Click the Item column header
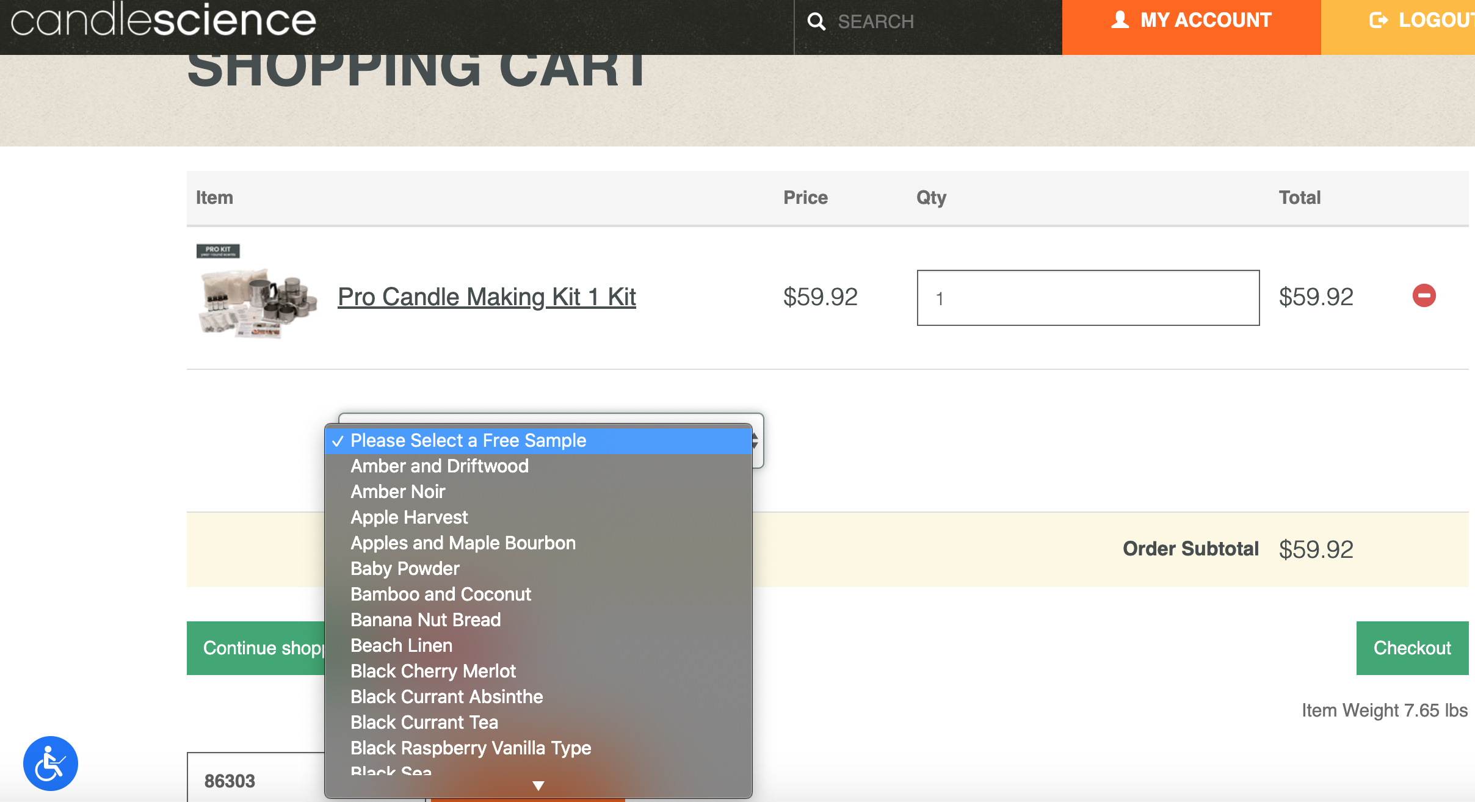 click(214, 198)
